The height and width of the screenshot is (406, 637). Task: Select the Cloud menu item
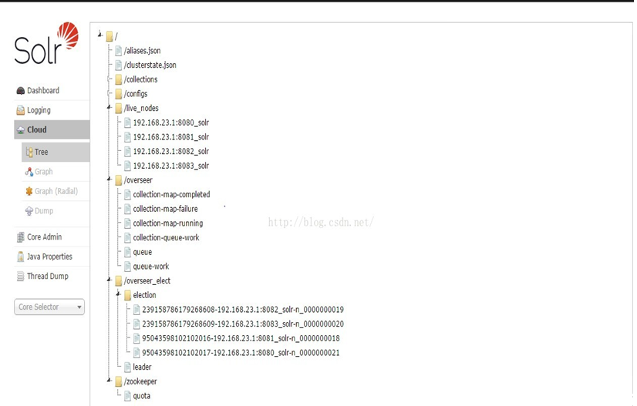pos(52,129)
